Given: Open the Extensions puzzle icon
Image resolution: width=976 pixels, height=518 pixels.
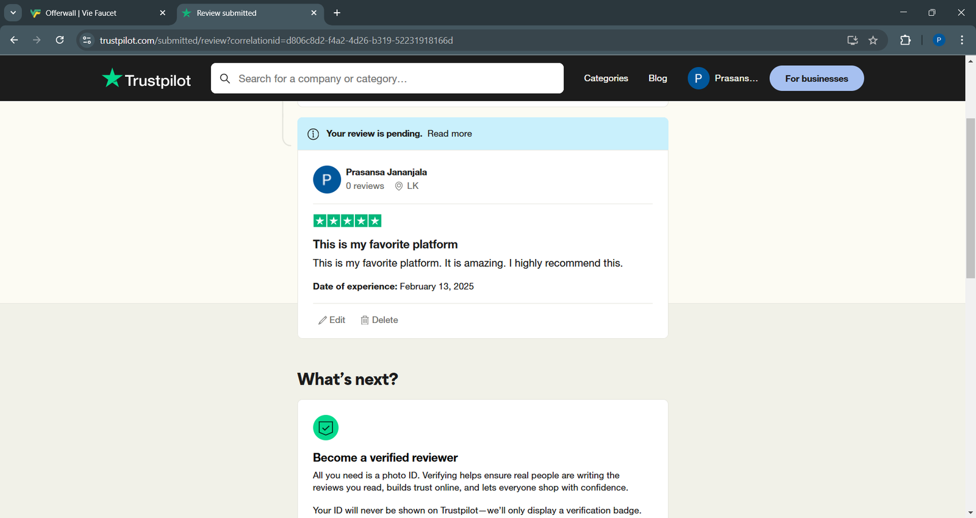Looking at the screenshot, I should (x=905, y=40).
